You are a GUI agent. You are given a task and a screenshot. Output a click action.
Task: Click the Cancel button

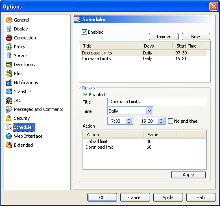coord(135,197)
